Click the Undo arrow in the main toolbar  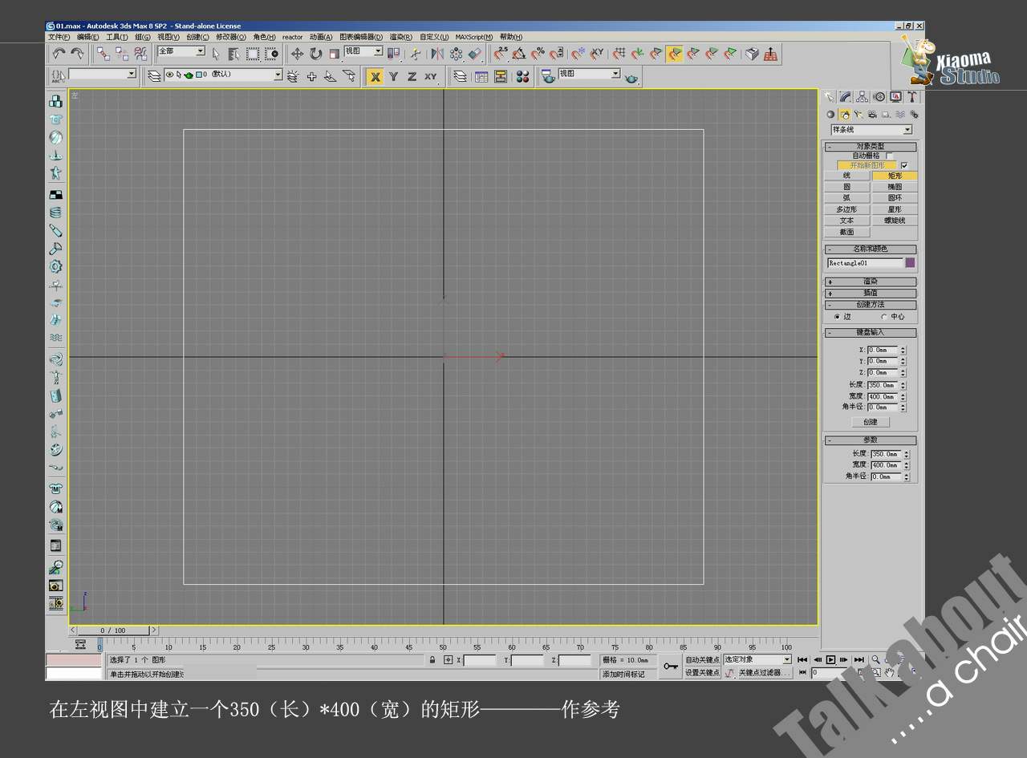(x=59, y=54)
